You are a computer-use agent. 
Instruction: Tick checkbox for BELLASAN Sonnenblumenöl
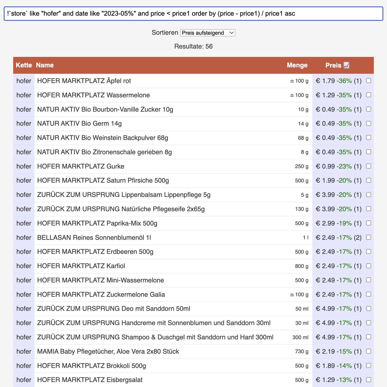click(369, 237)
